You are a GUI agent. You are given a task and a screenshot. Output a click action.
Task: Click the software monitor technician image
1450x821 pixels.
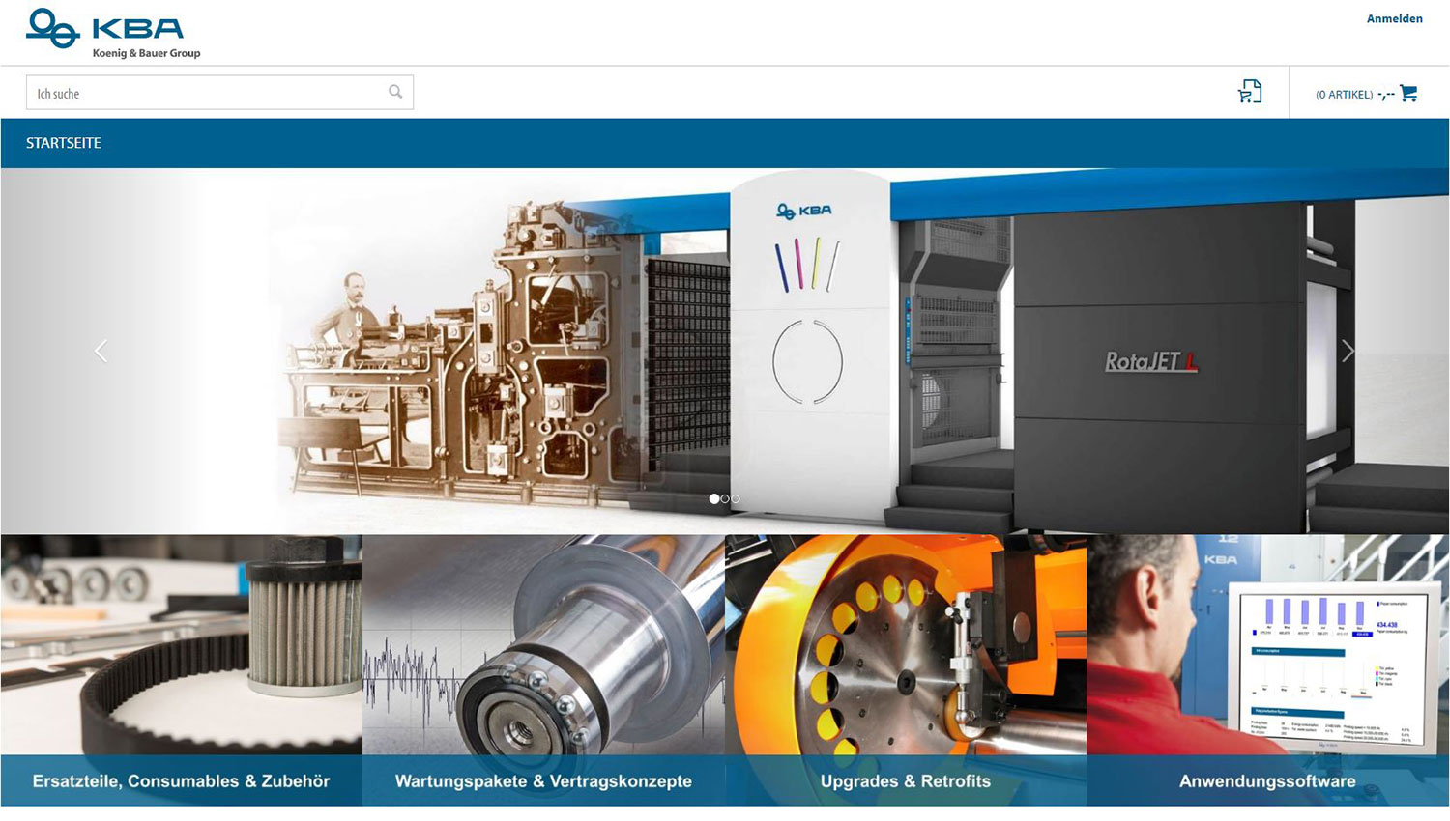pyautogui.click(x=1267, y=644)
